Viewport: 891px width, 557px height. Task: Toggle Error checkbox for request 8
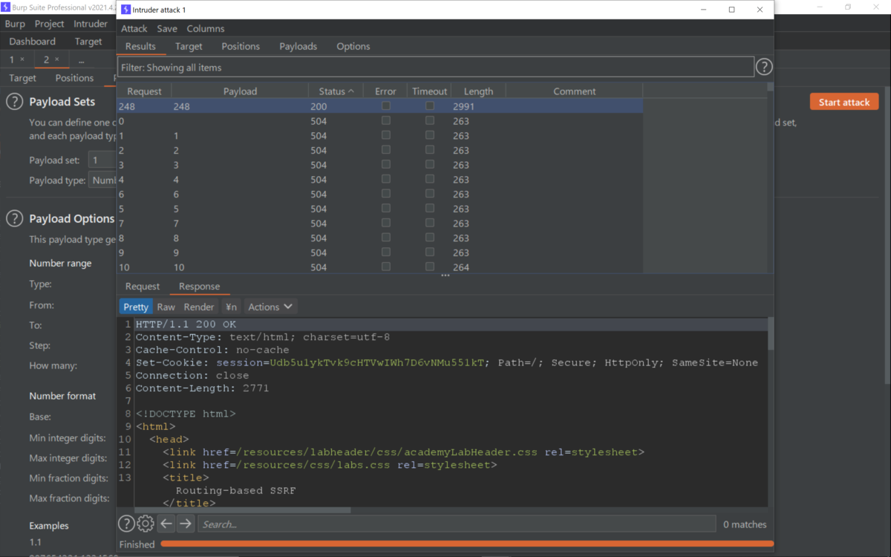(x=385, y=238)
